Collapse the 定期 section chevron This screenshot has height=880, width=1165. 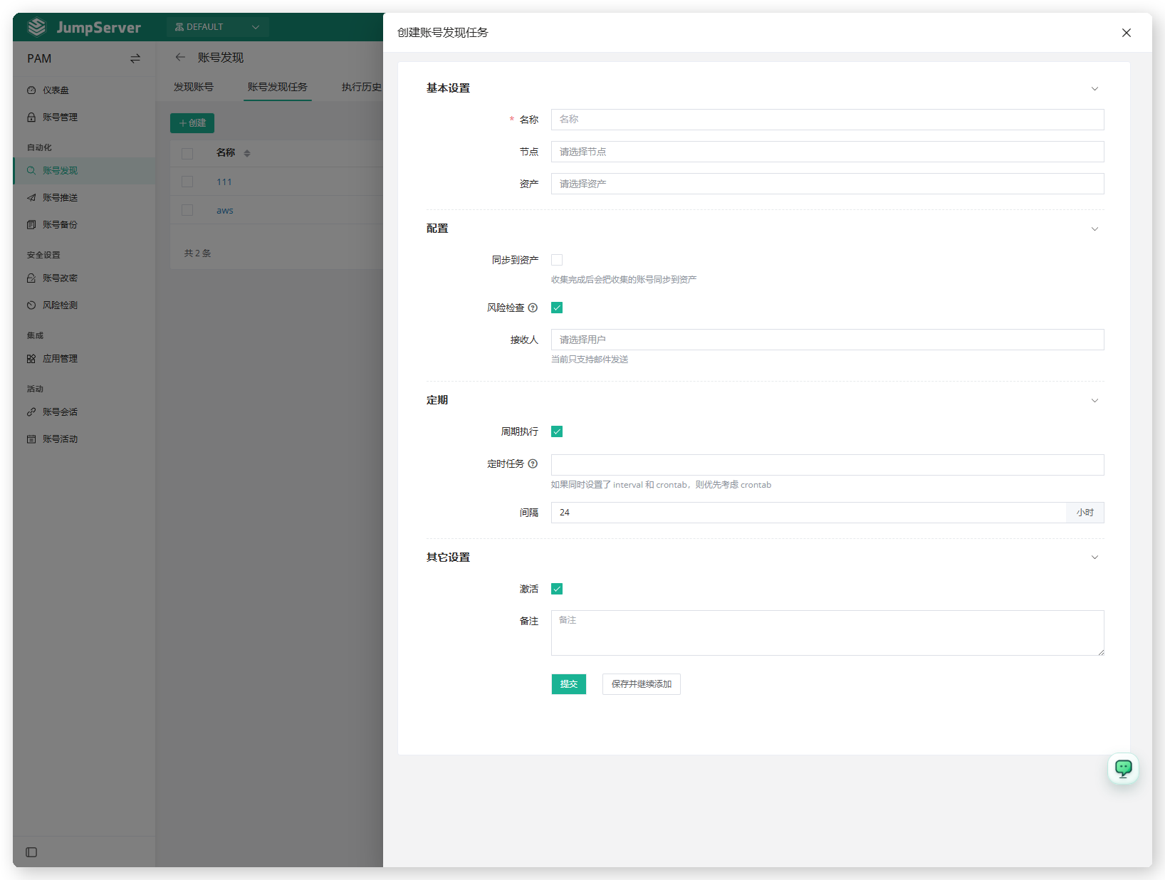point(1095,400)
